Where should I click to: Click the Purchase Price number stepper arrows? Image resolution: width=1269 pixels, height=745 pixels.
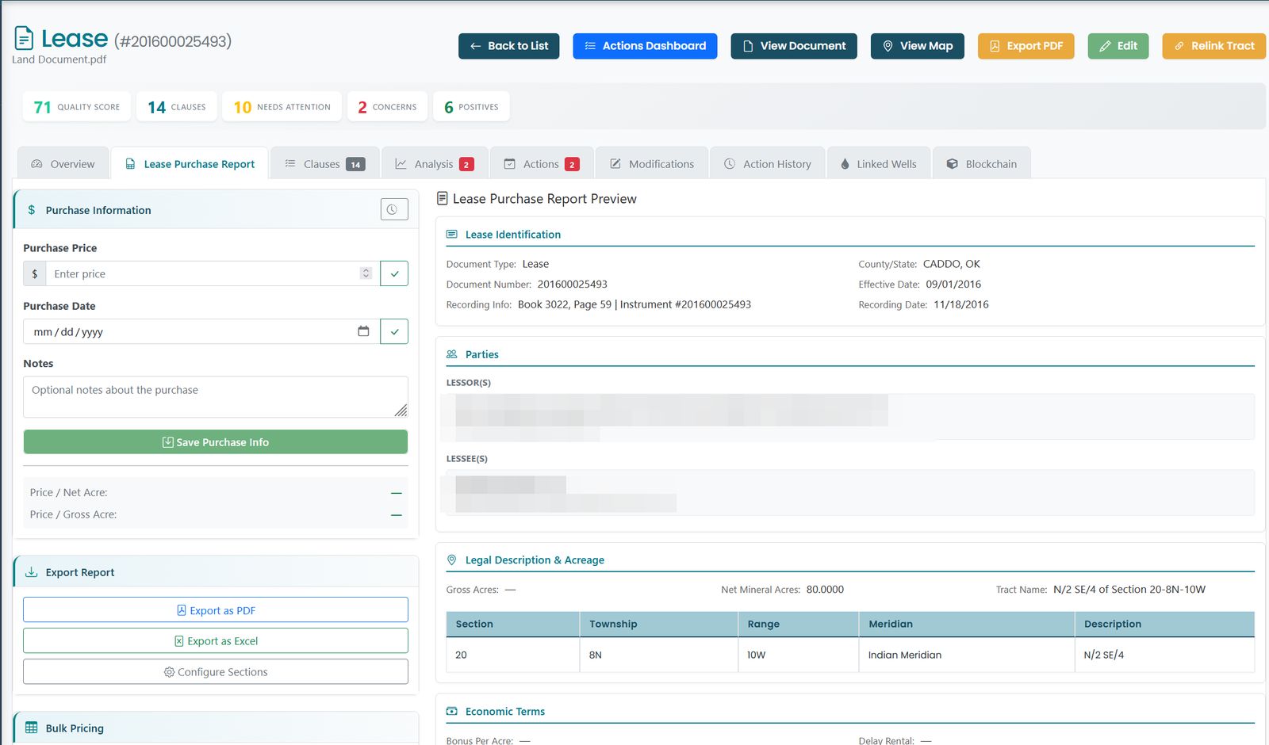[x=366, y=273]
